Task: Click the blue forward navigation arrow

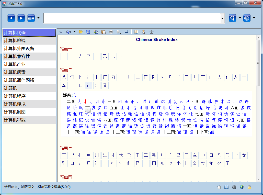Action: click(21, 18)
